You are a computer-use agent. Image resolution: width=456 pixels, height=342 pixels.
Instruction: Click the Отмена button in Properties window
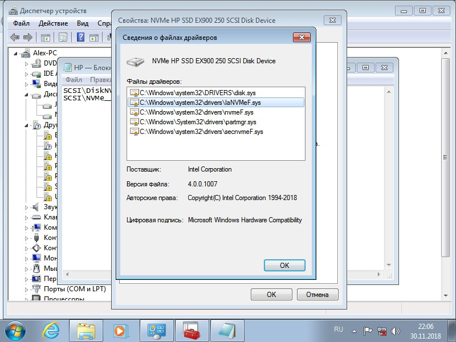(x=317, y=294)
